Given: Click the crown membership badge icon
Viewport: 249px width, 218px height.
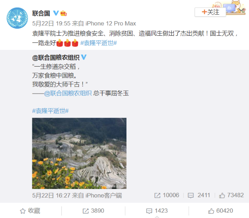Looking at the screenshot, I should tap(63, 13).
